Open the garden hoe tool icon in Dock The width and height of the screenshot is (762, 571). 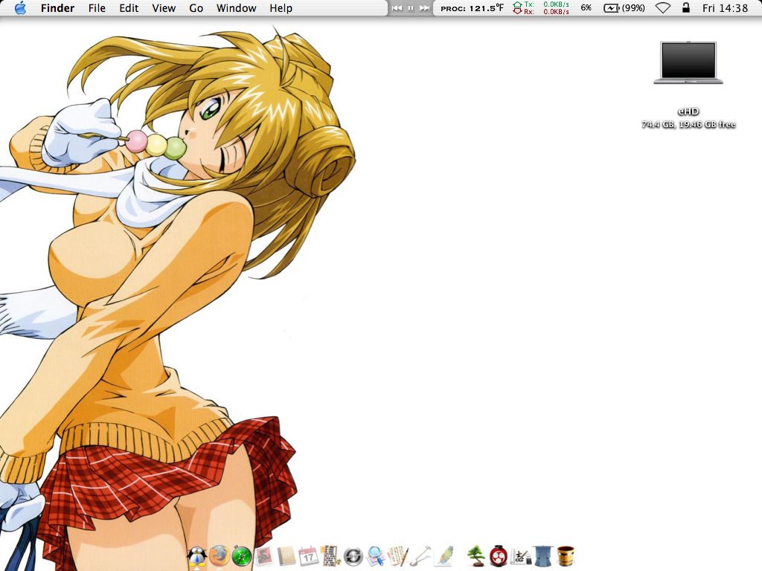coord(420,556)
